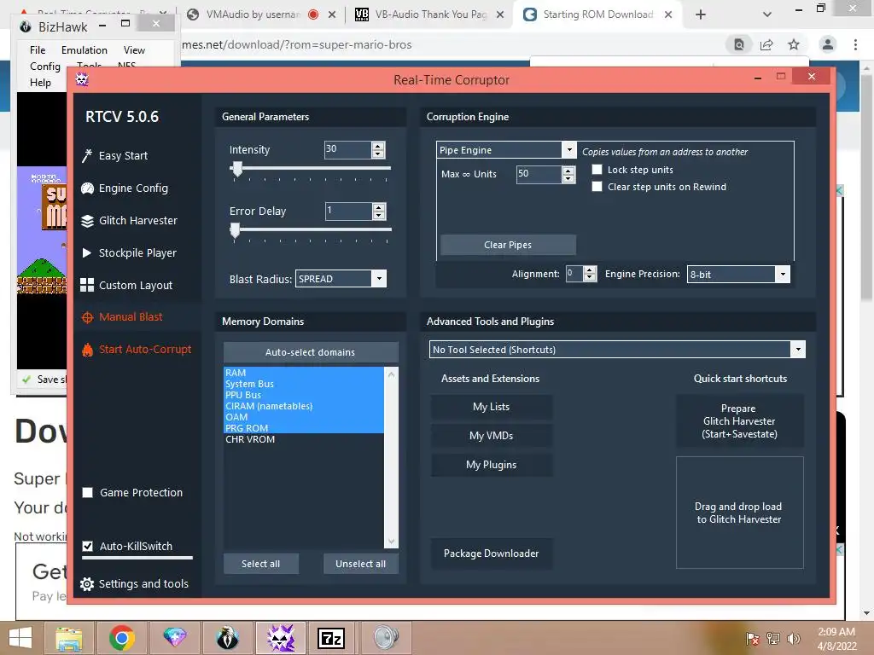Open Package Downloader button

[x=491, y=553]
